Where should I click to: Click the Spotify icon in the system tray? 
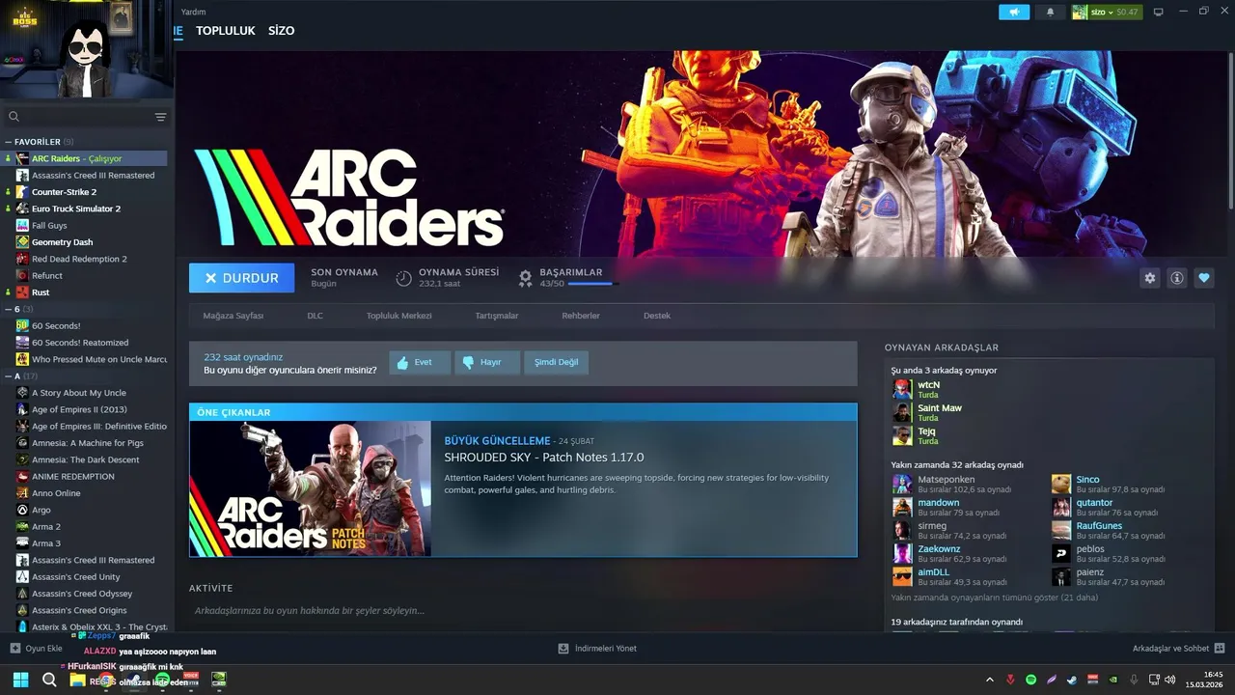coord(1030,680)
